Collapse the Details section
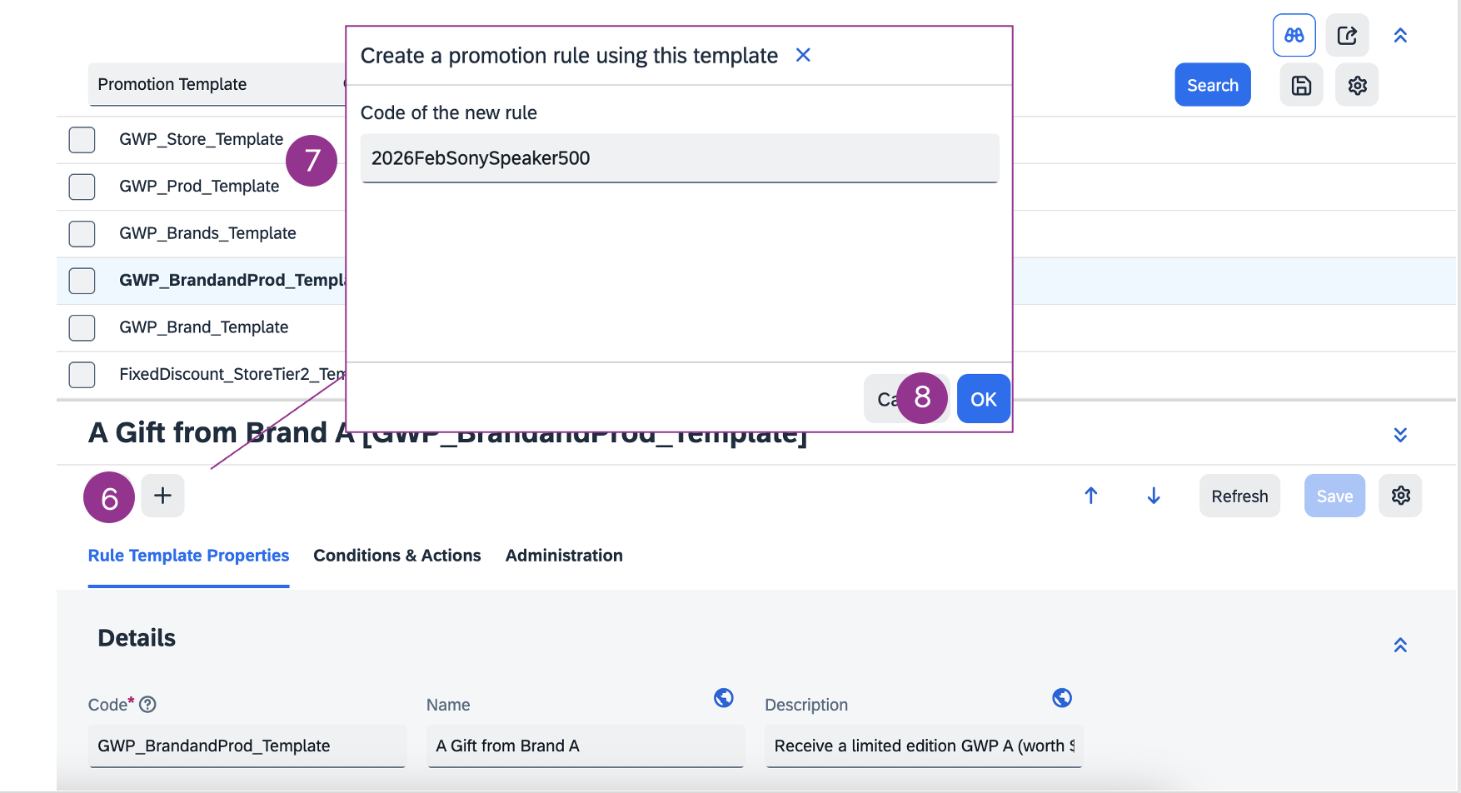This screenshot has height=793, width=1461. (x=1400, y=645)
